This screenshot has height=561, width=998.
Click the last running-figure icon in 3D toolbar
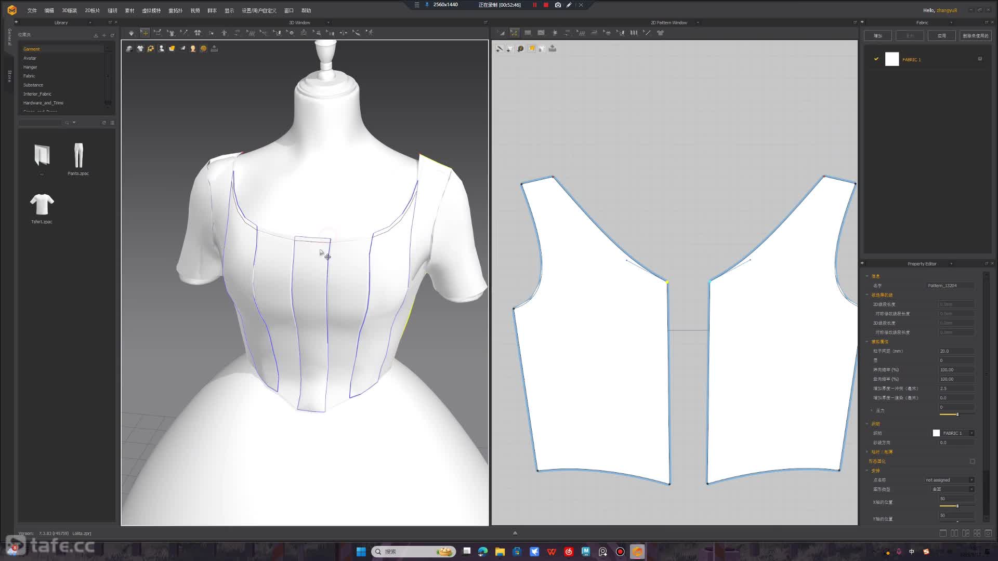(x=370, y=33)
